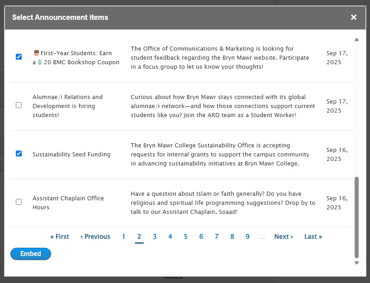Navigate to page 6
The image size is (370, 283).
coord(201,236)
